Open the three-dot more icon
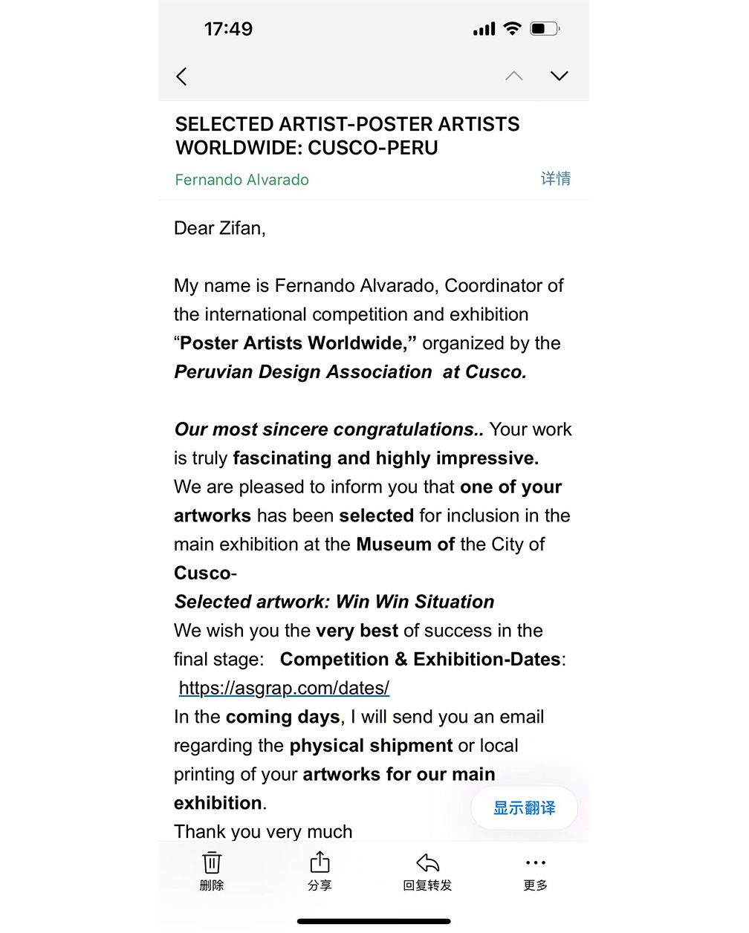This screenshot has height=933, width=749. click(x=535, y=862)
